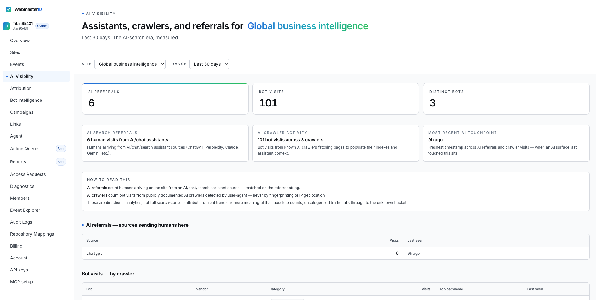Screen dimensions: 596x300
Task: Open Bot Intelligence section
Action: [26, 100]
